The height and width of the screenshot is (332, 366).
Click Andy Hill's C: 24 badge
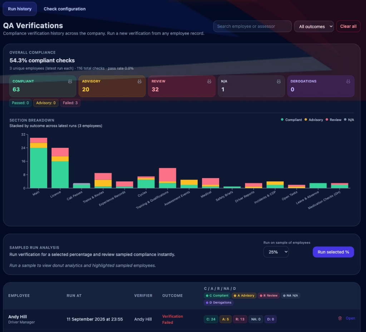[x=211, y=319]
